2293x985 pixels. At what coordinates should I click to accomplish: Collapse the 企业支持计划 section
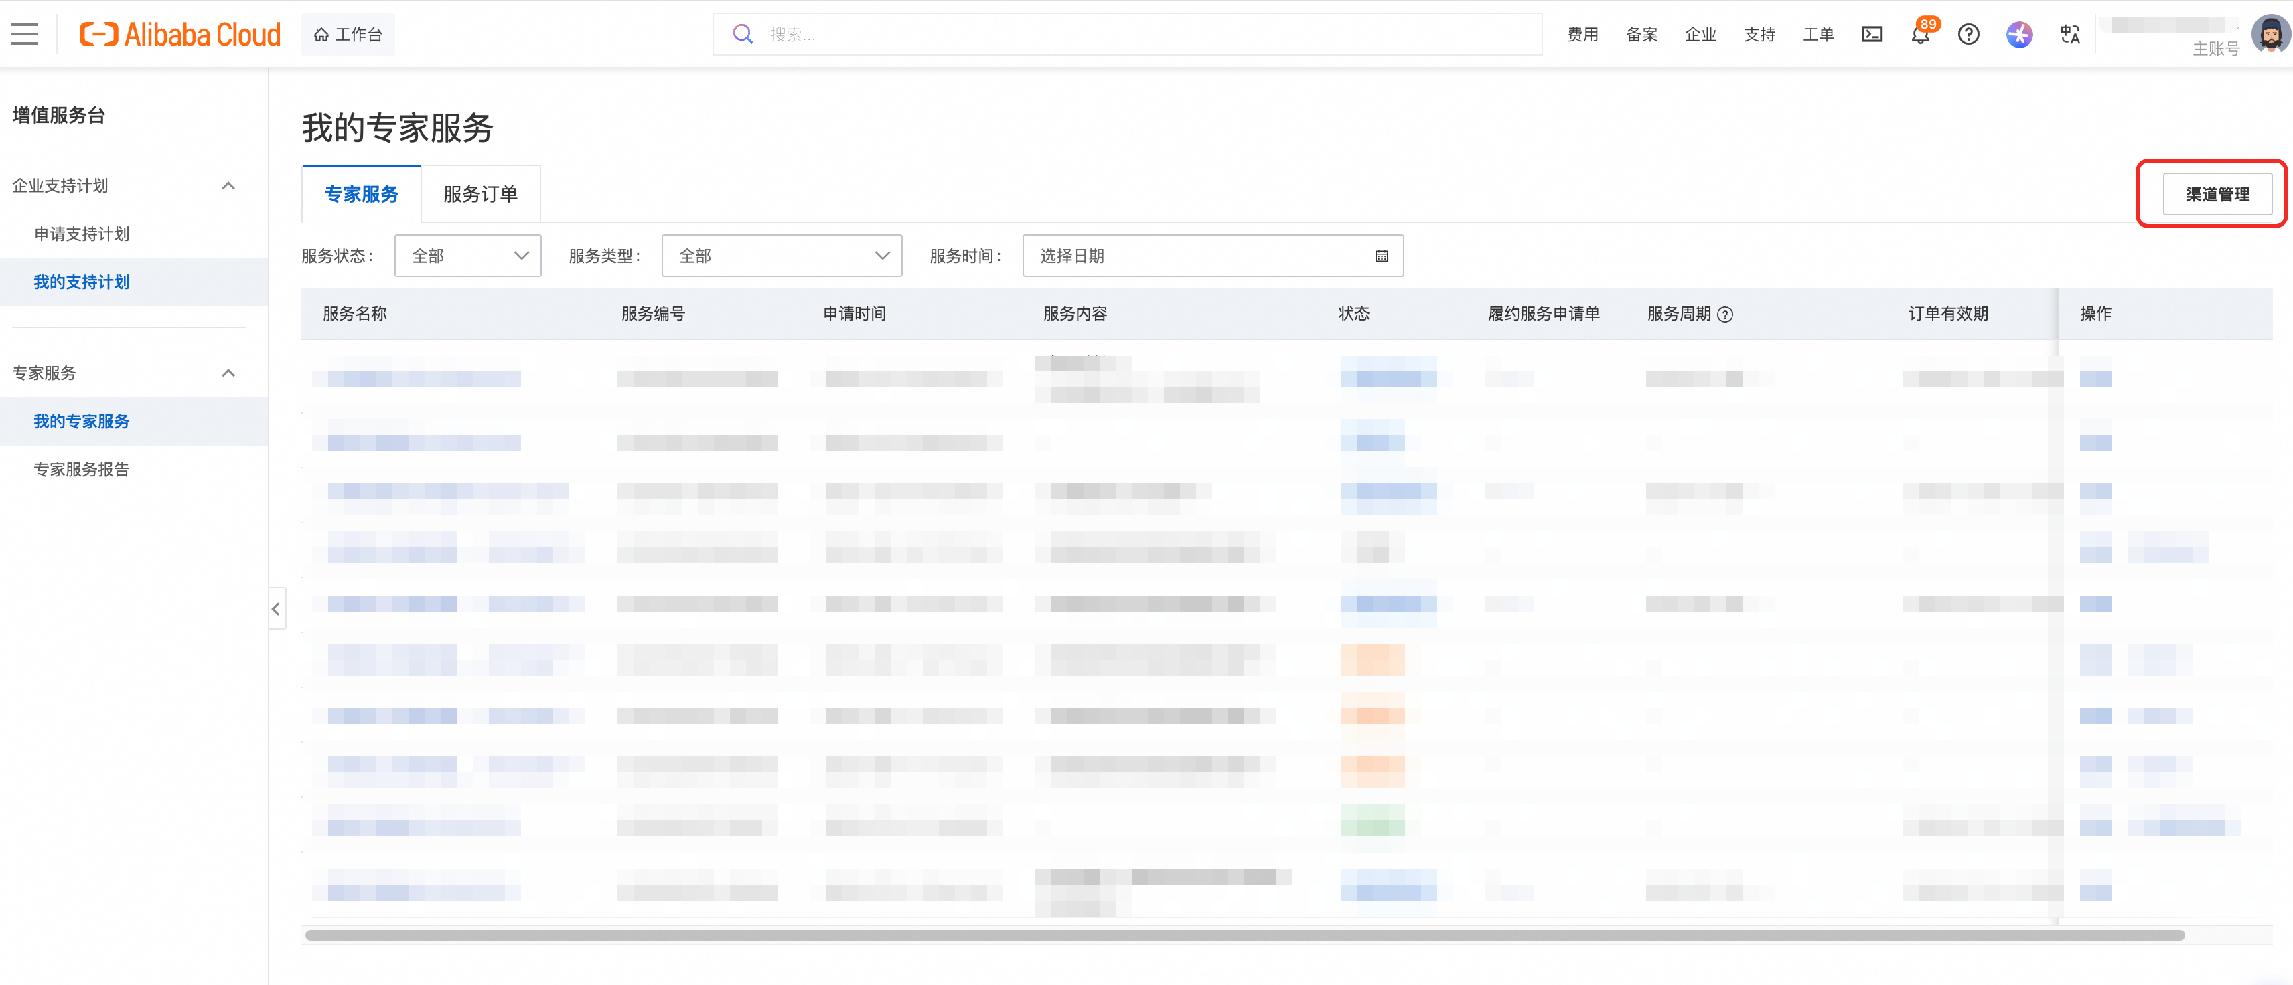tap(228, 185)
